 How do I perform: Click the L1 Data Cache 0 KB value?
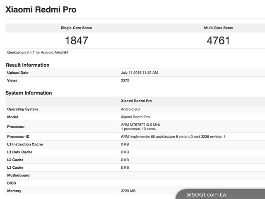(125, 152)
